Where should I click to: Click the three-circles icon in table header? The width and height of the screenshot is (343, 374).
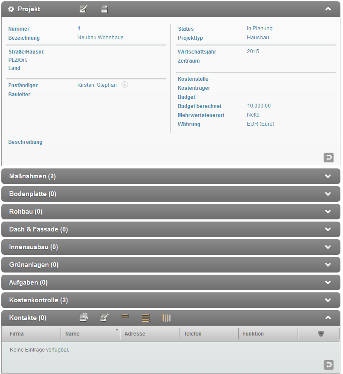coord(321,334)
